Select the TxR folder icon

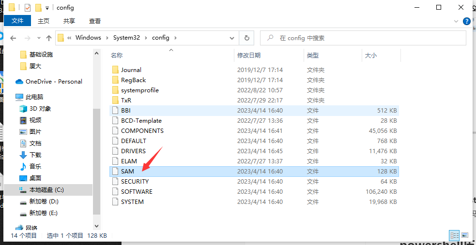115,100
